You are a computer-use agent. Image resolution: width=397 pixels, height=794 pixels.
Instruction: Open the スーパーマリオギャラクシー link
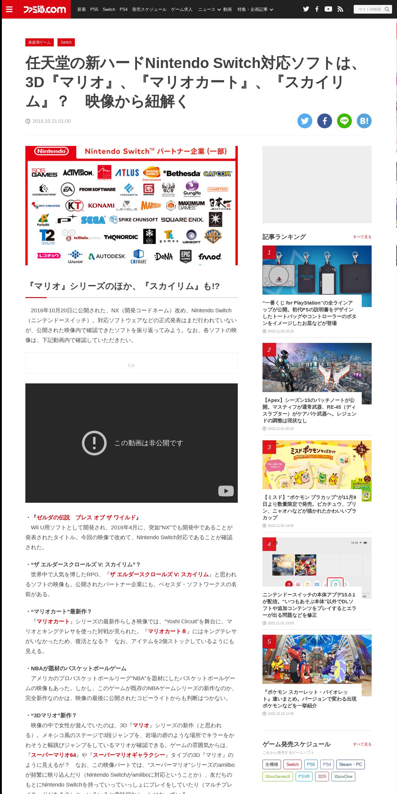[x=129, y=755]
